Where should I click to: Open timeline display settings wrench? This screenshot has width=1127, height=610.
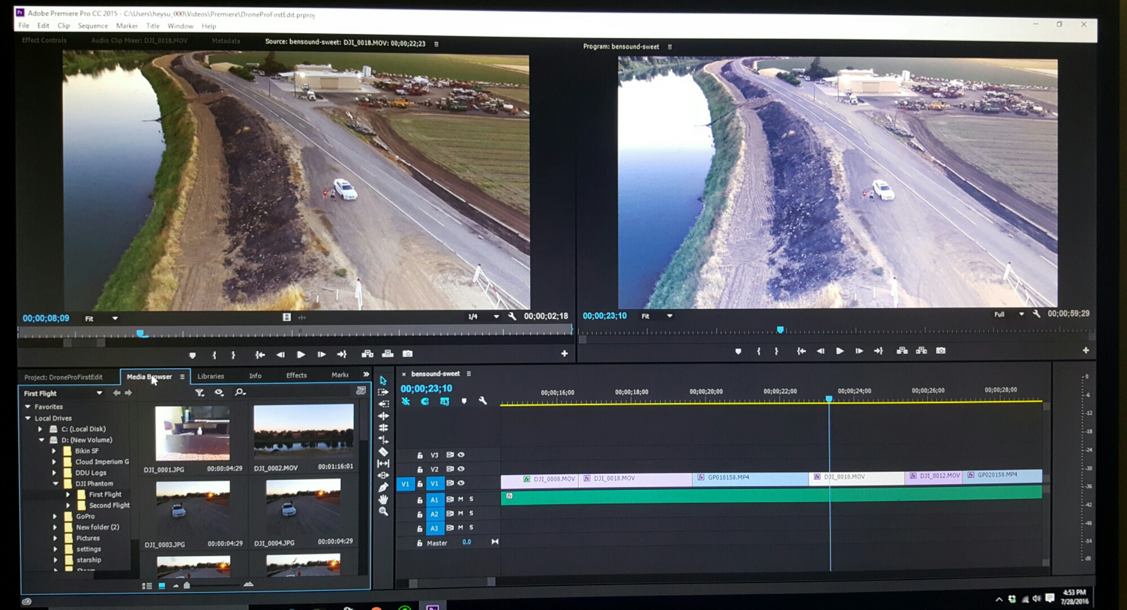point(482,401)
